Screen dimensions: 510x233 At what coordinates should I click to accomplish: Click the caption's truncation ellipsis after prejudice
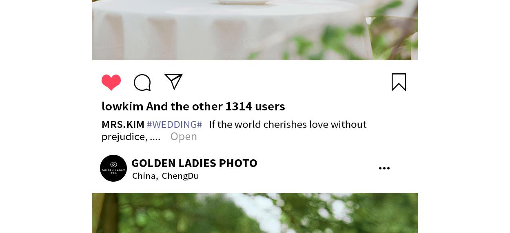[155, 138]
